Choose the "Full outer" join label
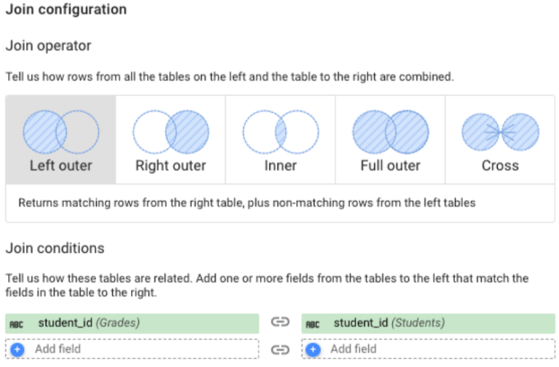The width and height of the screenshot is (559, 367). coord(390,166)
